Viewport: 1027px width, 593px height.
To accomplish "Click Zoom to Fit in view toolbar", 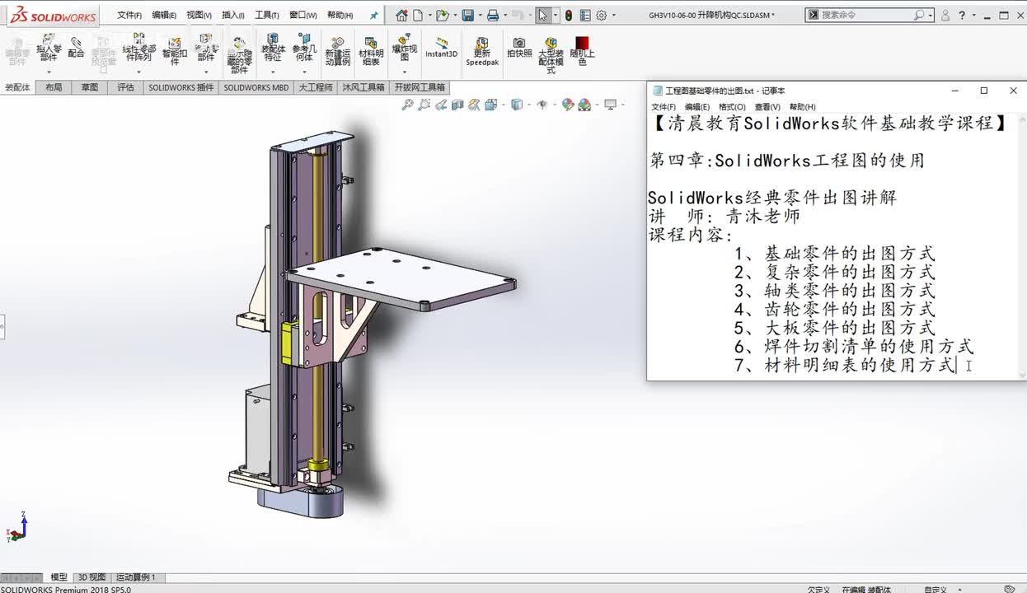I will click(x=407, y=105).
